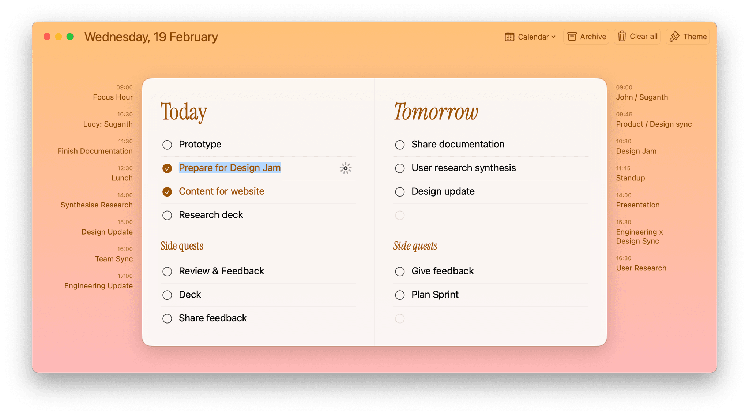Click the Archive box icon
This screenshot has width=749, height=415.
click(572, 37)
